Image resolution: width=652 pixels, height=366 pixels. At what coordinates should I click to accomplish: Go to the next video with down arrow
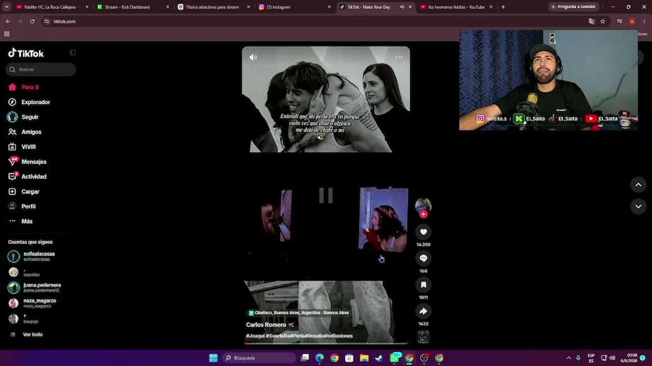click(638, 206)
